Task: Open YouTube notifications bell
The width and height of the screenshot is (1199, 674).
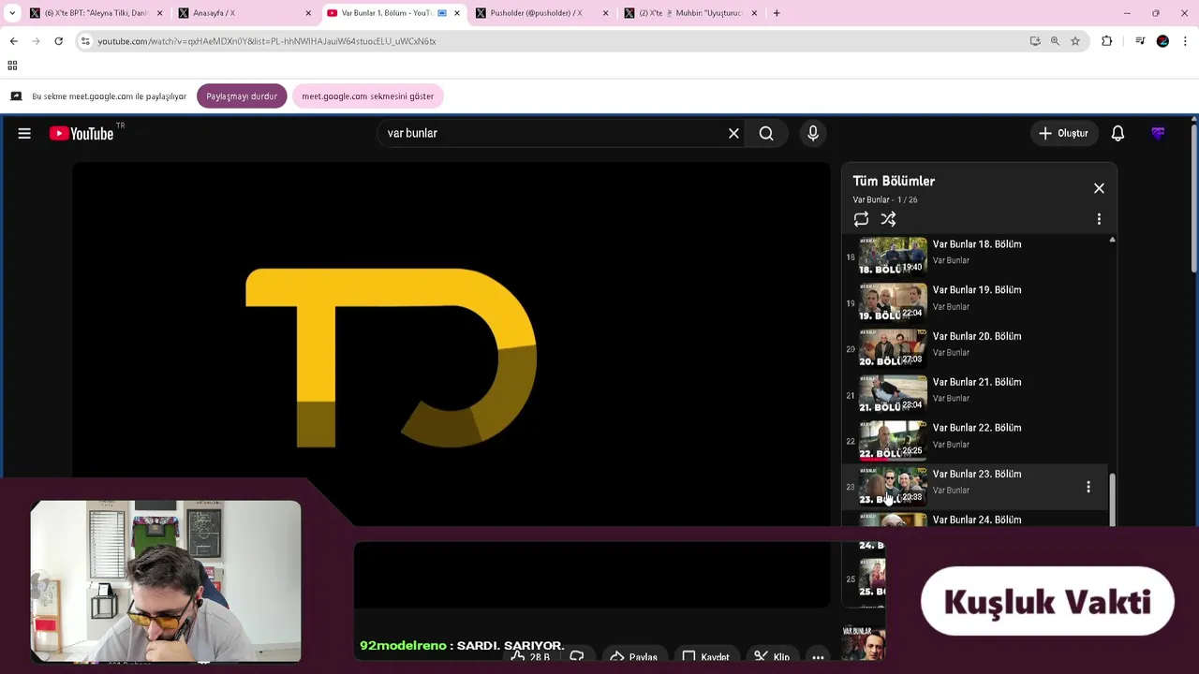Action: [1118, 134]
